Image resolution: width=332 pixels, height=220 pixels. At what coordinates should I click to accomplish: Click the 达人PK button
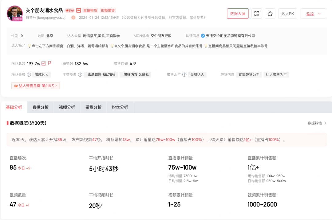click(288, 14)
